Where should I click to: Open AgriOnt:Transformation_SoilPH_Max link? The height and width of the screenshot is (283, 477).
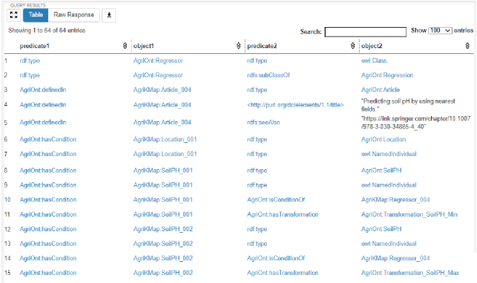(x=410, y=273)
